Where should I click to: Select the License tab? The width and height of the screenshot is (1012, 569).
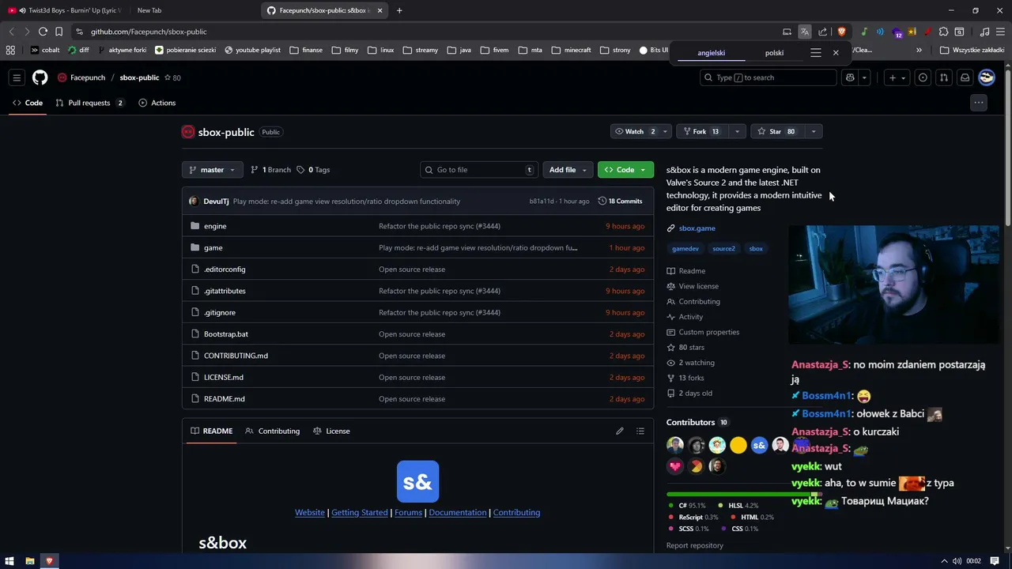tap(331, 431)
